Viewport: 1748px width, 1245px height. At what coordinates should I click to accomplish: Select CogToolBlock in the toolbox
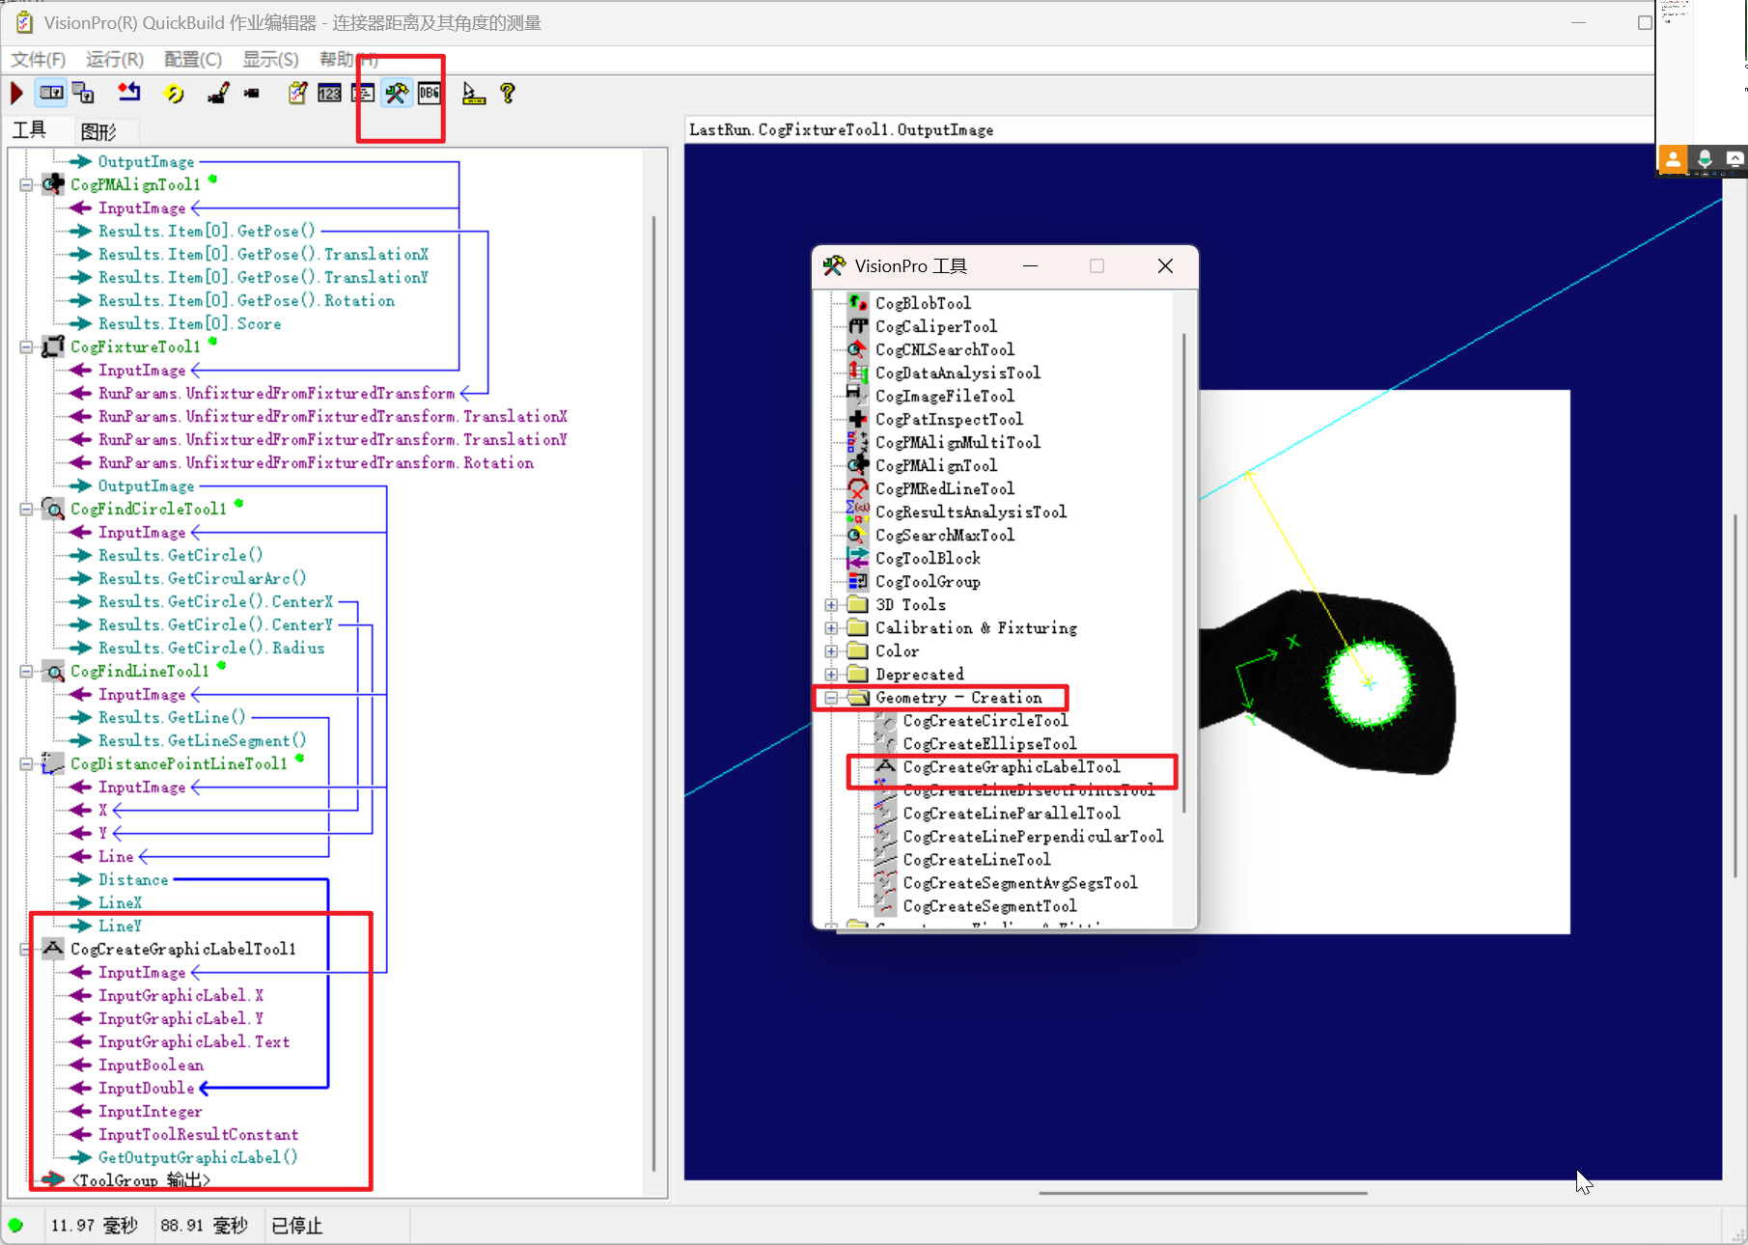coord(928,558)
